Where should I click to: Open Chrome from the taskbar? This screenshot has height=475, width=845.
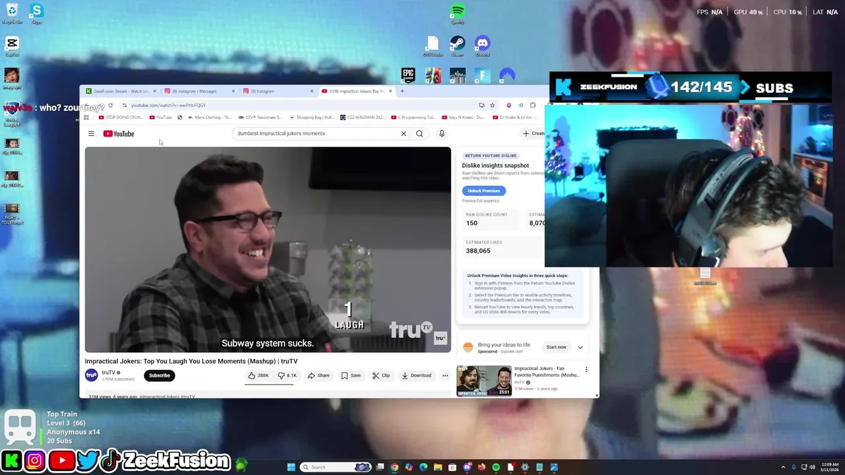(394, 467)
